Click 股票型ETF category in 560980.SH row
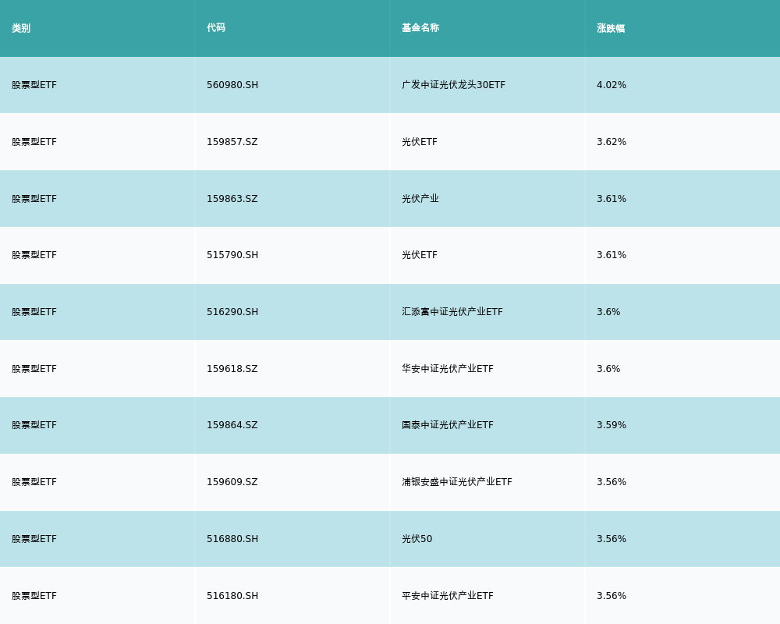Screen dimensions: 780x624 pos(34,85)
